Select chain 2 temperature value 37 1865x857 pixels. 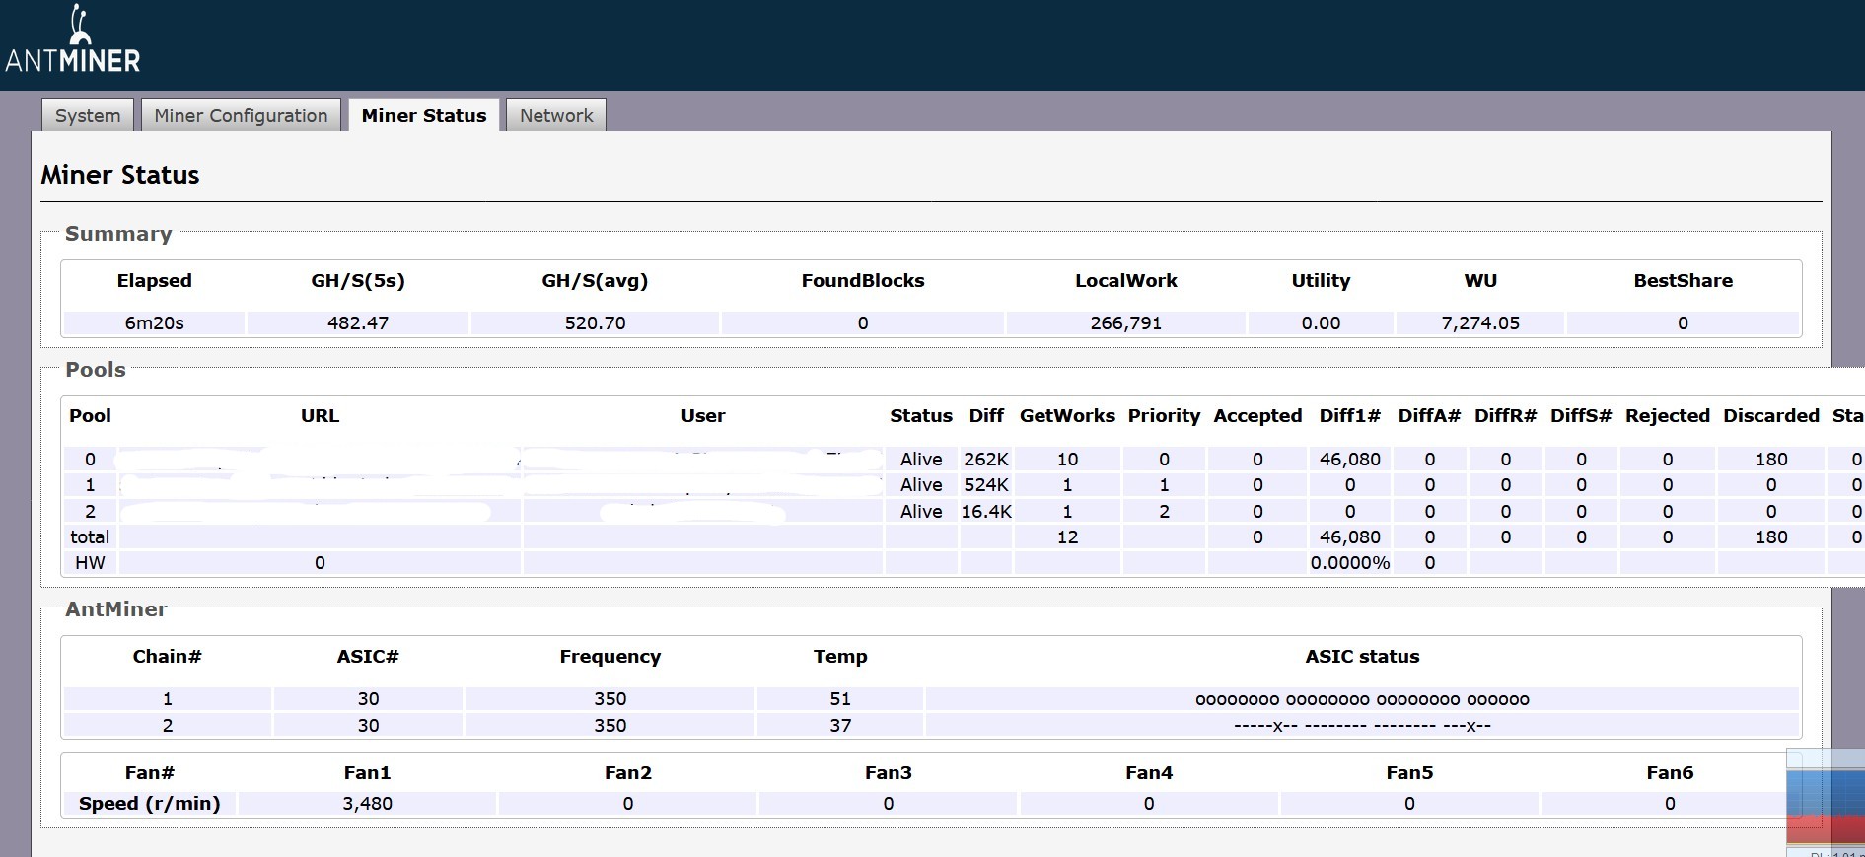[840, 726]
